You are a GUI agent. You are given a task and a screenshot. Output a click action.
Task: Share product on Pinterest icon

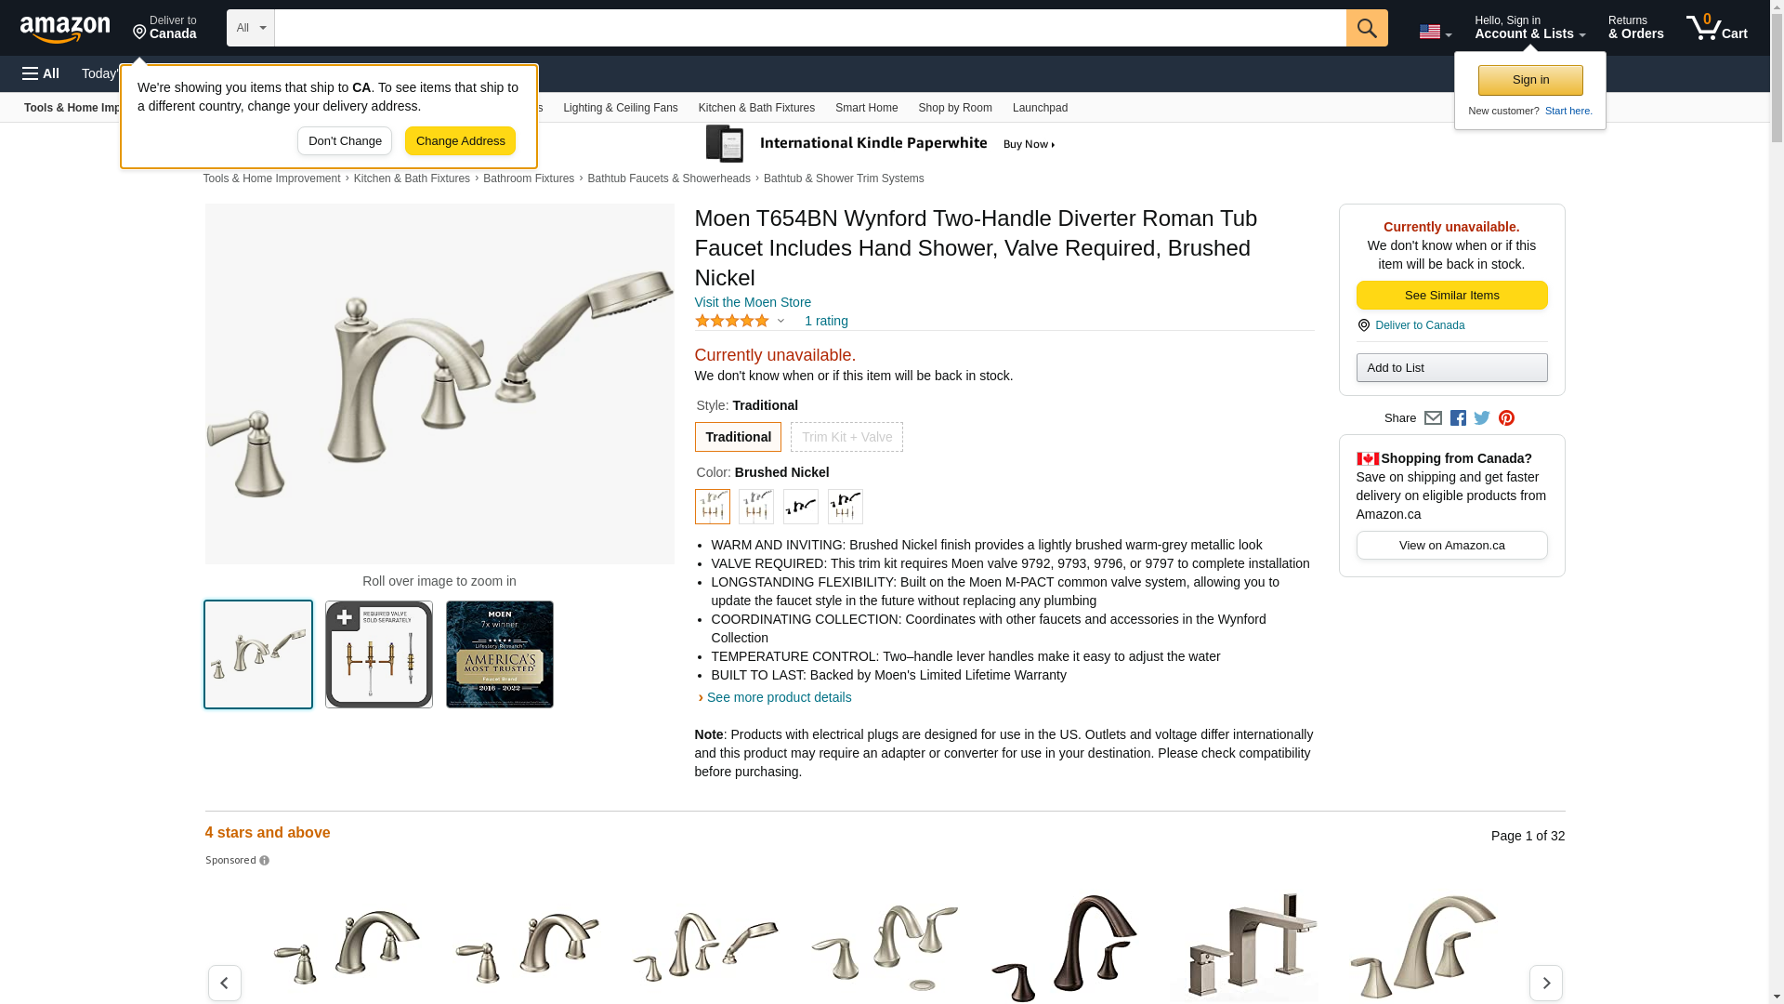click(1506, 418)
